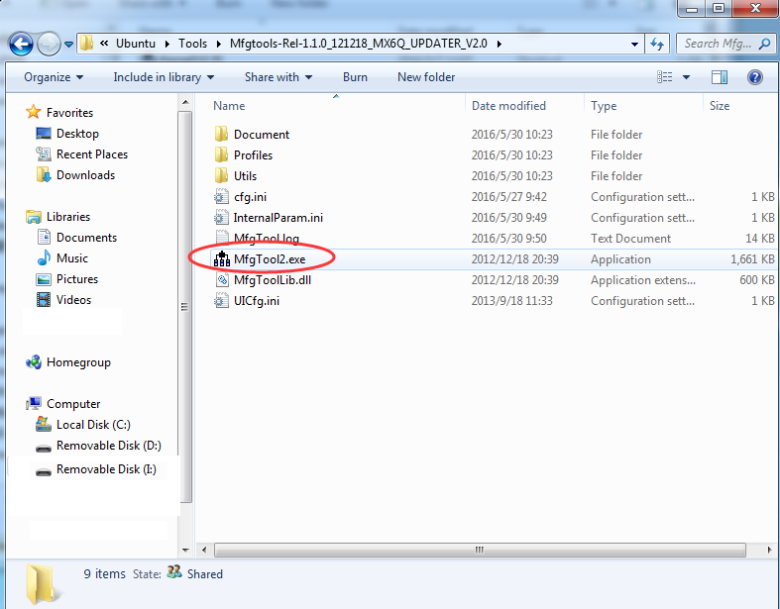This screenshot has width=780, height=609.
Task: Click the Refresh button beside address bar
Action: (658, 44)
